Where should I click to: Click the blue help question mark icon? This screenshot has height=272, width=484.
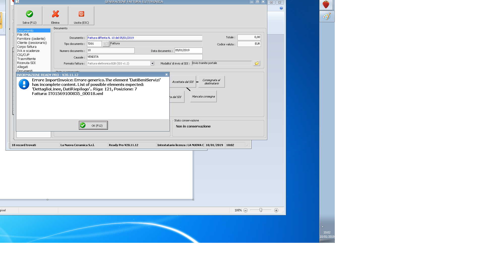[x=281, y=8]
